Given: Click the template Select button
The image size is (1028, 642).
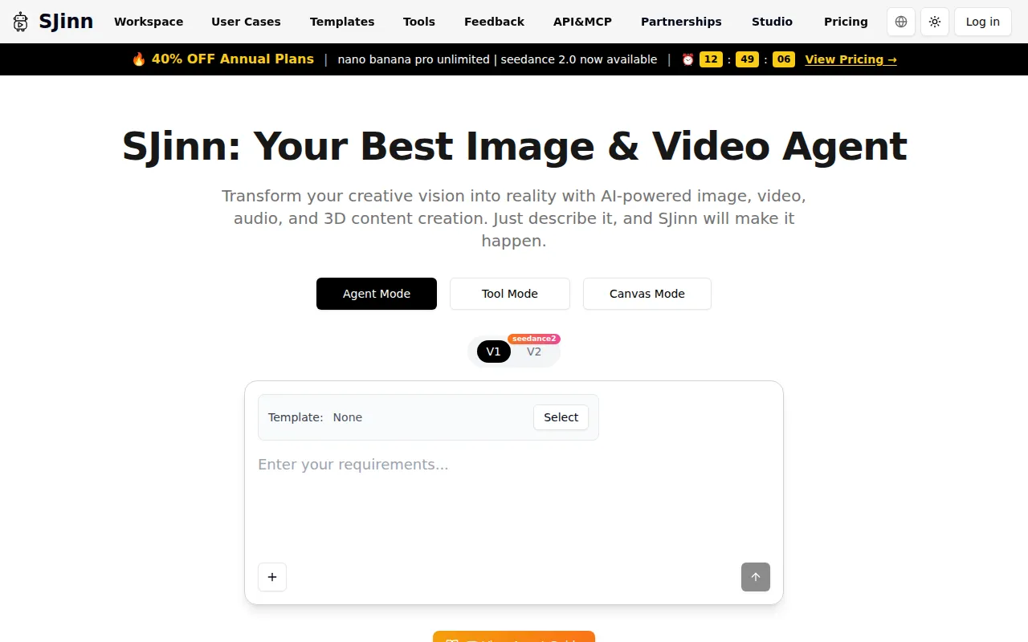Looking at the screenshot, I should 561,417.
